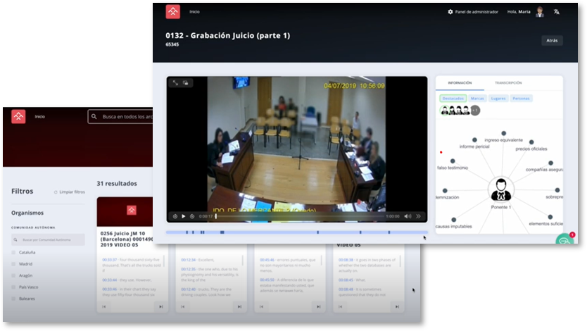Select the first highlighted speaker avatar

point(444,111)
